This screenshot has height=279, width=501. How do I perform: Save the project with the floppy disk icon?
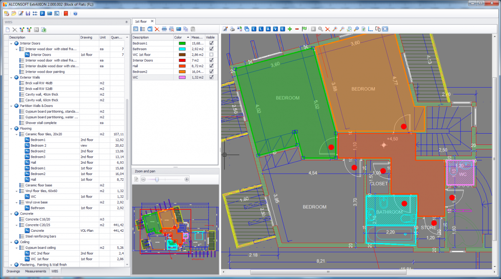(28, 14)
